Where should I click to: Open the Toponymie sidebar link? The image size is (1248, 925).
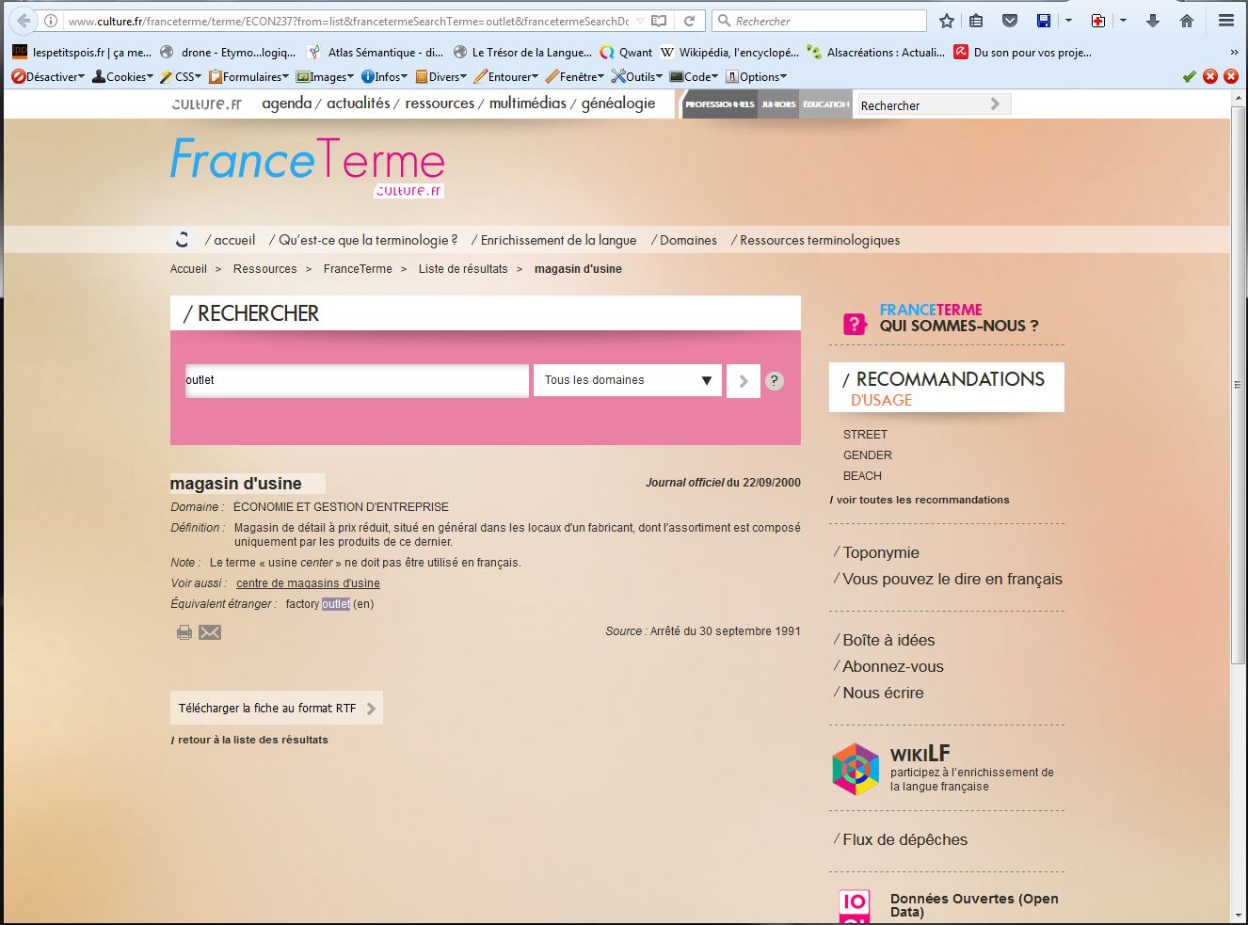click(881, 552)
